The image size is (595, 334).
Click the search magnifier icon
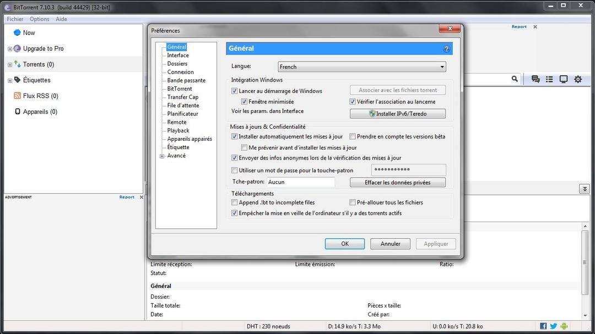pos(515,79)
